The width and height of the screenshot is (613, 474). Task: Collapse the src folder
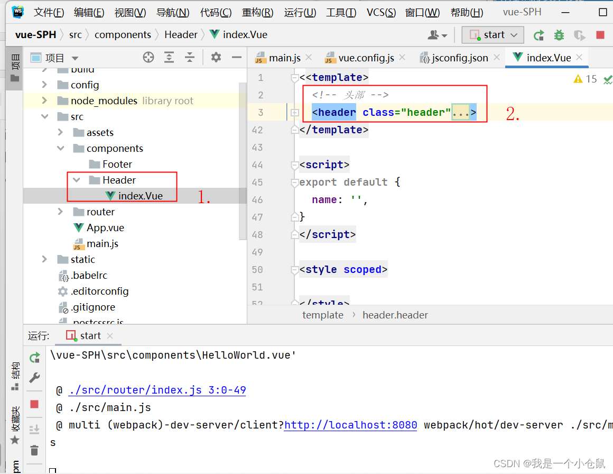click(44, 116)
